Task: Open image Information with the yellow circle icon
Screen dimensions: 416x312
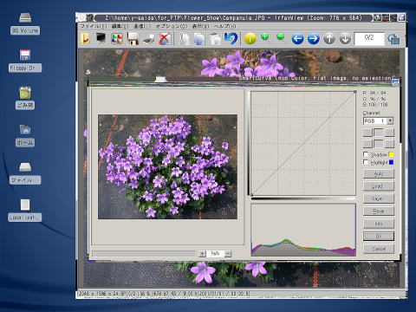Action: (250, 39)
